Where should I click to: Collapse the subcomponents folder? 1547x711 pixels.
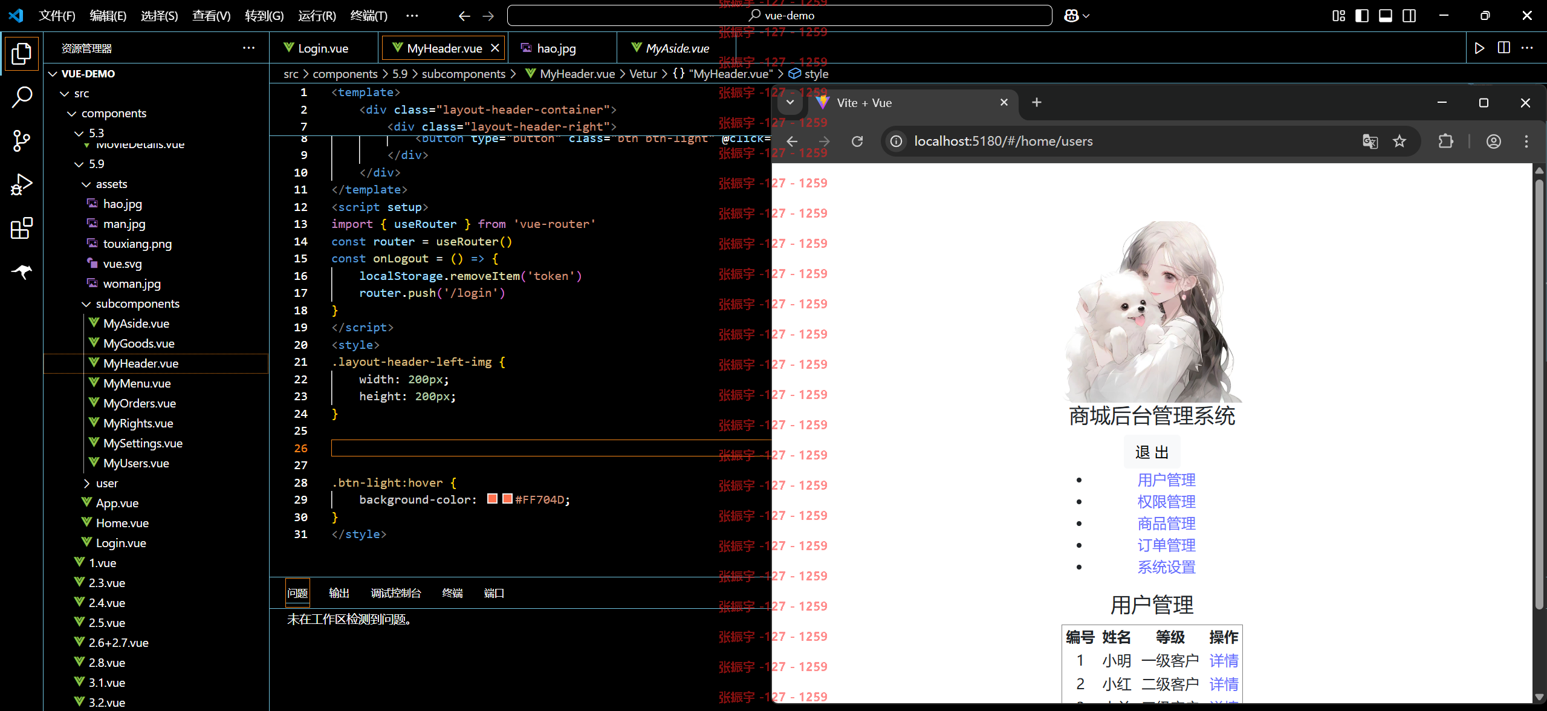[86, 304]
